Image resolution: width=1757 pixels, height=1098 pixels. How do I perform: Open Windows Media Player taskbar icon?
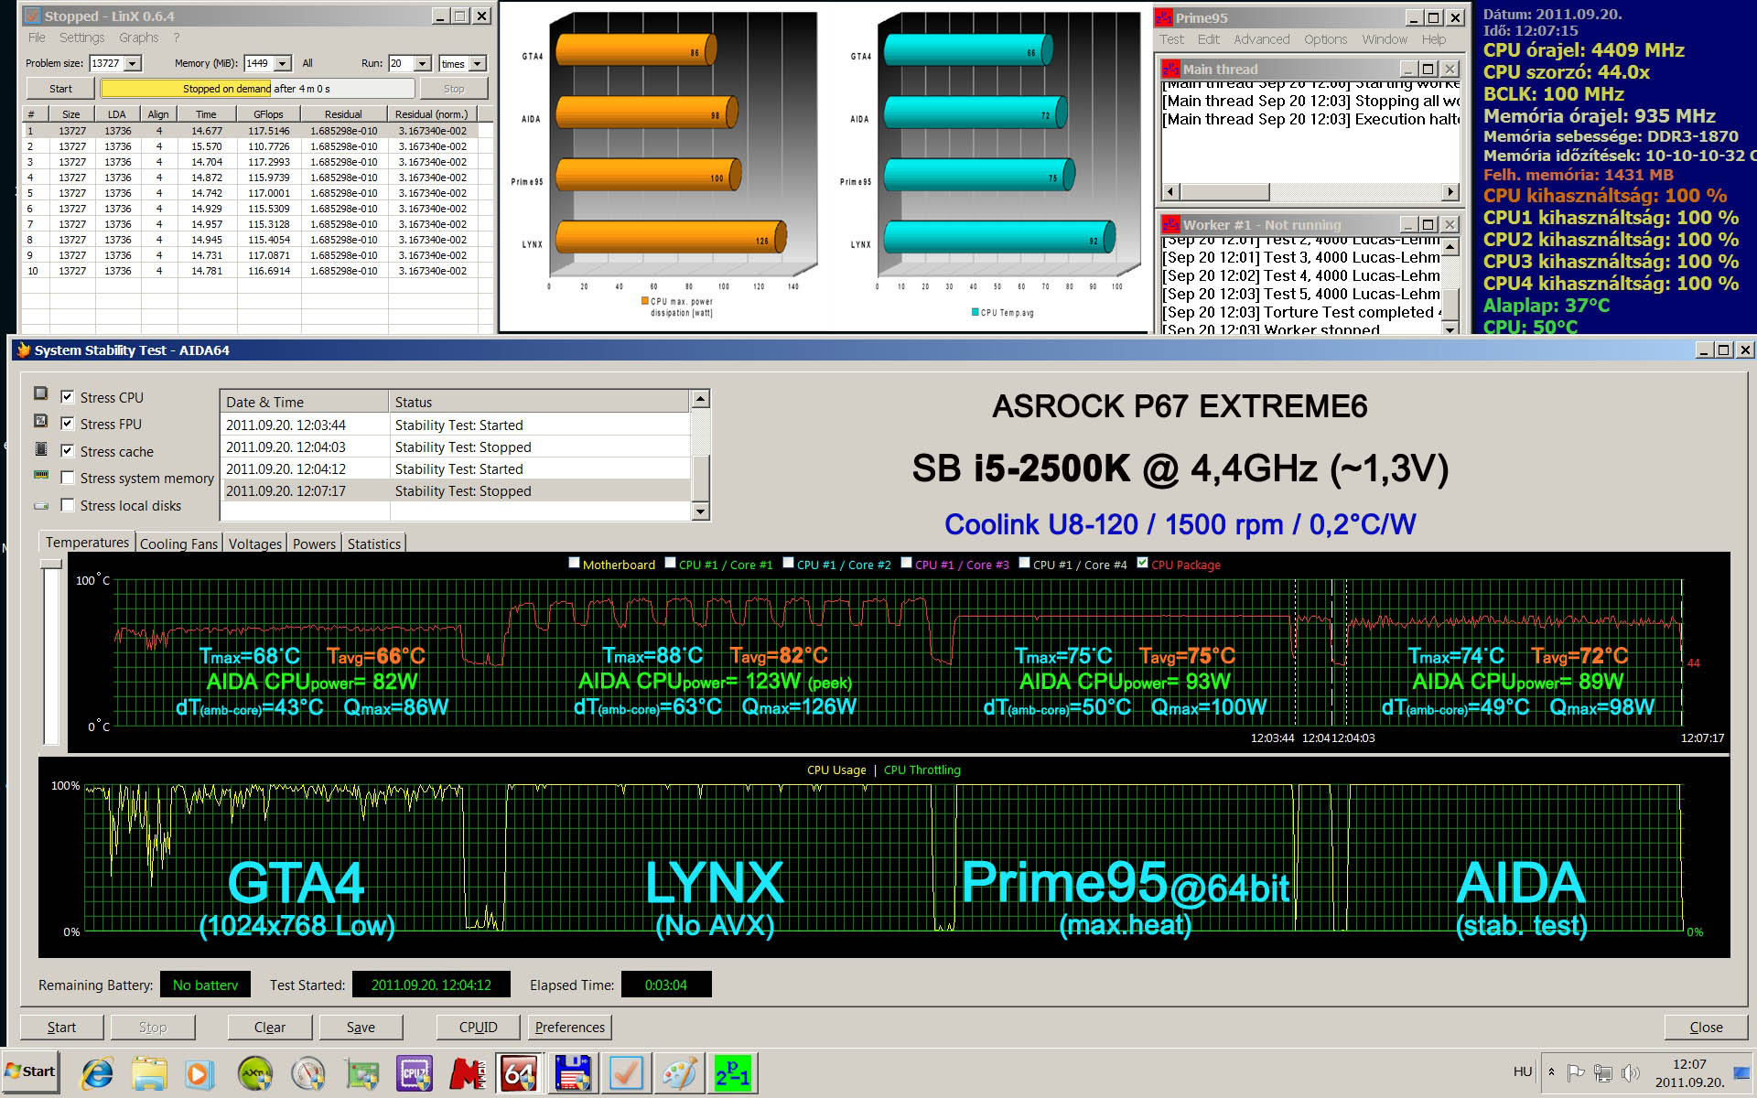coord(199,1073)
